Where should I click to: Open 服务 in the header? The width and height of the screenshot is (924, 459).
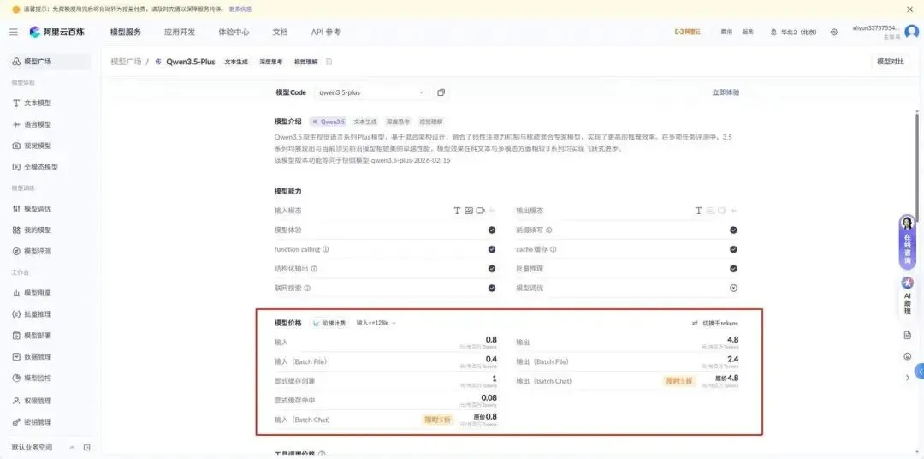[748, 33]
